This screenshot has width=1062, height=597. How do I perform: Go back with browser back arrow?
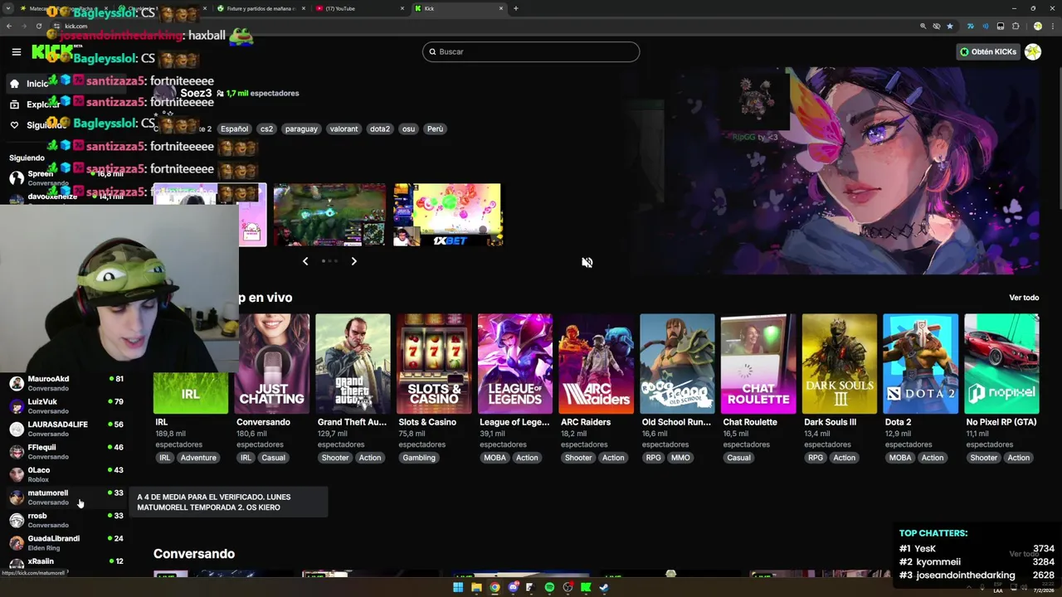click(x=9, y=27)
